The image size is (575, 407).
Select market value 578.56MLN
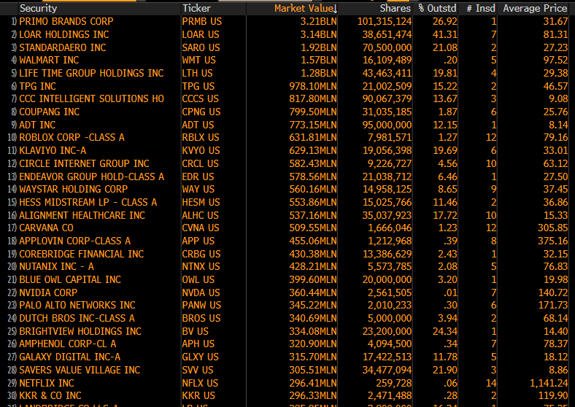tap(313, 177)
